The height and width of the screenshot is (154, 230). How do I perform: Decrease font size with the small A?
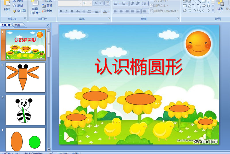click(101, 3)
